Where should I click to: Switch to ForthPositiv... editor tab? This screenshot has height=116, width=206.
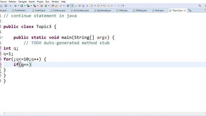pyautogui.click(x=19, y=11)
